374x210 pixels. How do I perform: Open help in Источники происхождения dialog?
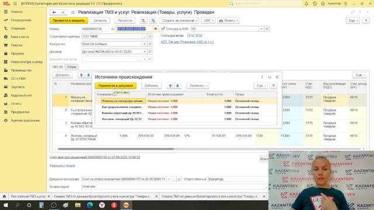tap(273, 86)
